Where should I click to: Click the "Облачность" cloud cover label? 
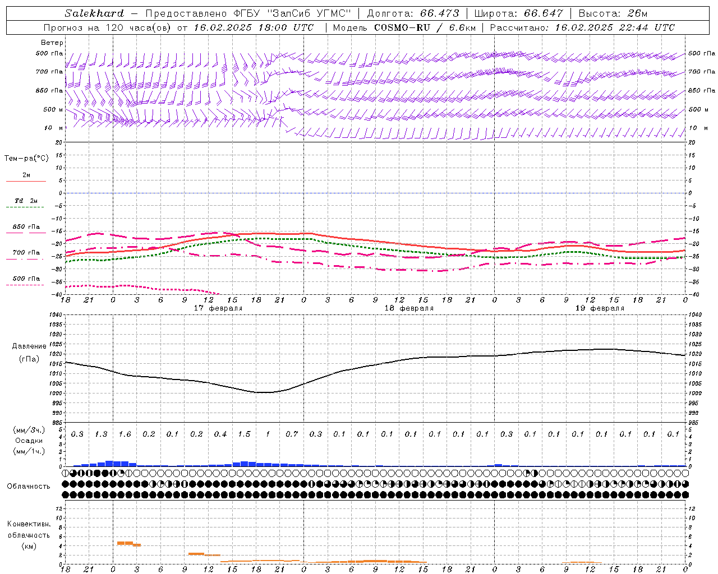click(x=29, y=487)
